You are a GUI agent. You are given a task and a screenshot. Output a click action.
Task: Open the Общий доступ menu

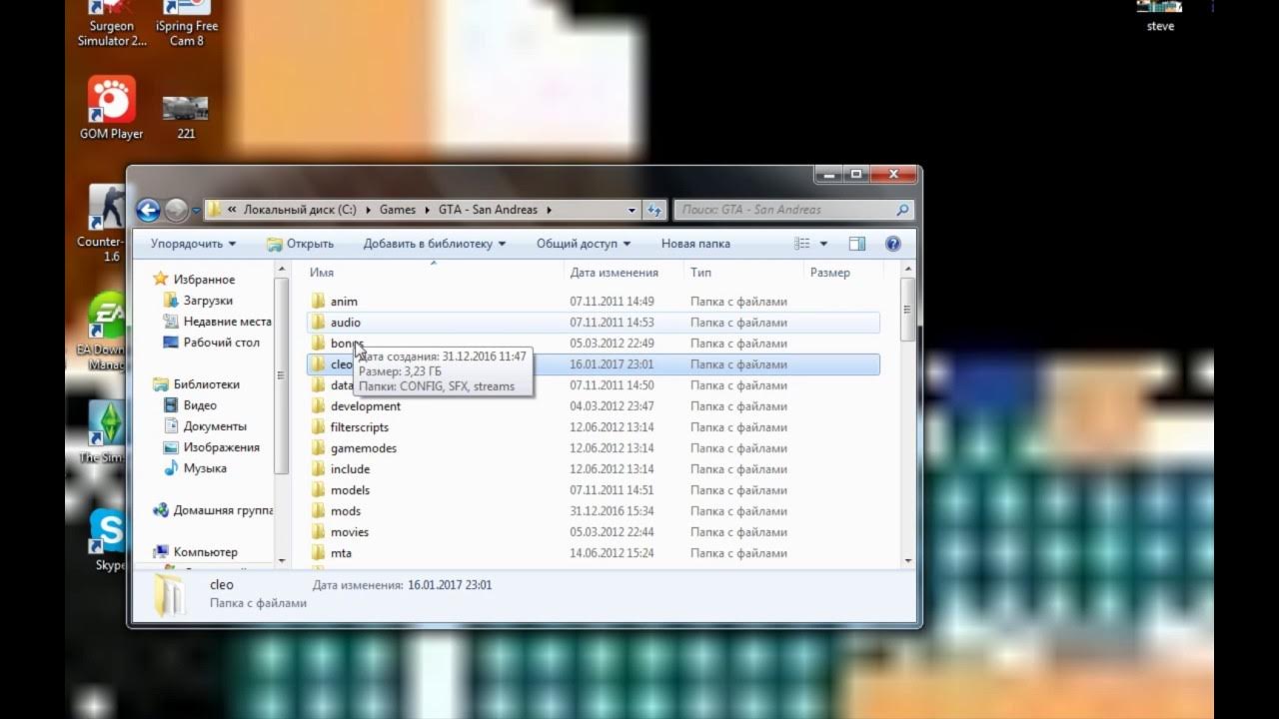point(584,244)
